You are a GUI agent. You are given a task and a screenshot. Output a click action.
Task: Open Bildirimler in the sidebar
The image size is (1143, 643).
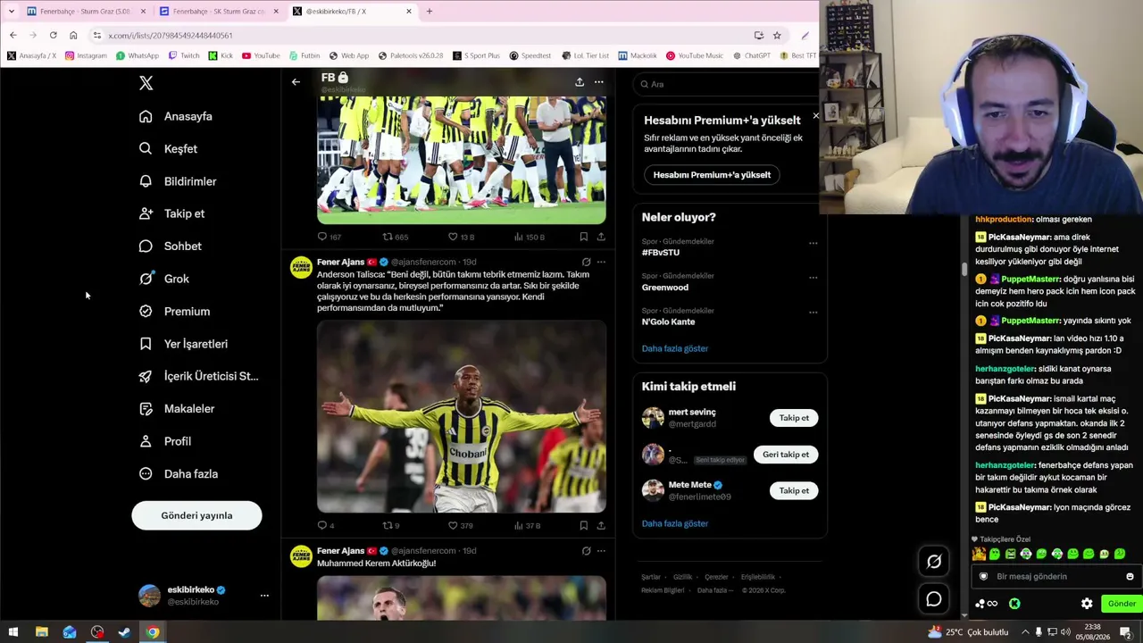pyautogui.click(x=178, y=181)
